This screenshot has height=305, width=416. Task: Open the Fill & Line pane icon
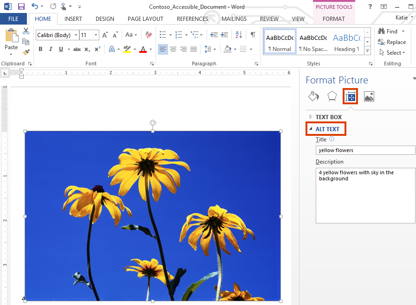[314, 96]
